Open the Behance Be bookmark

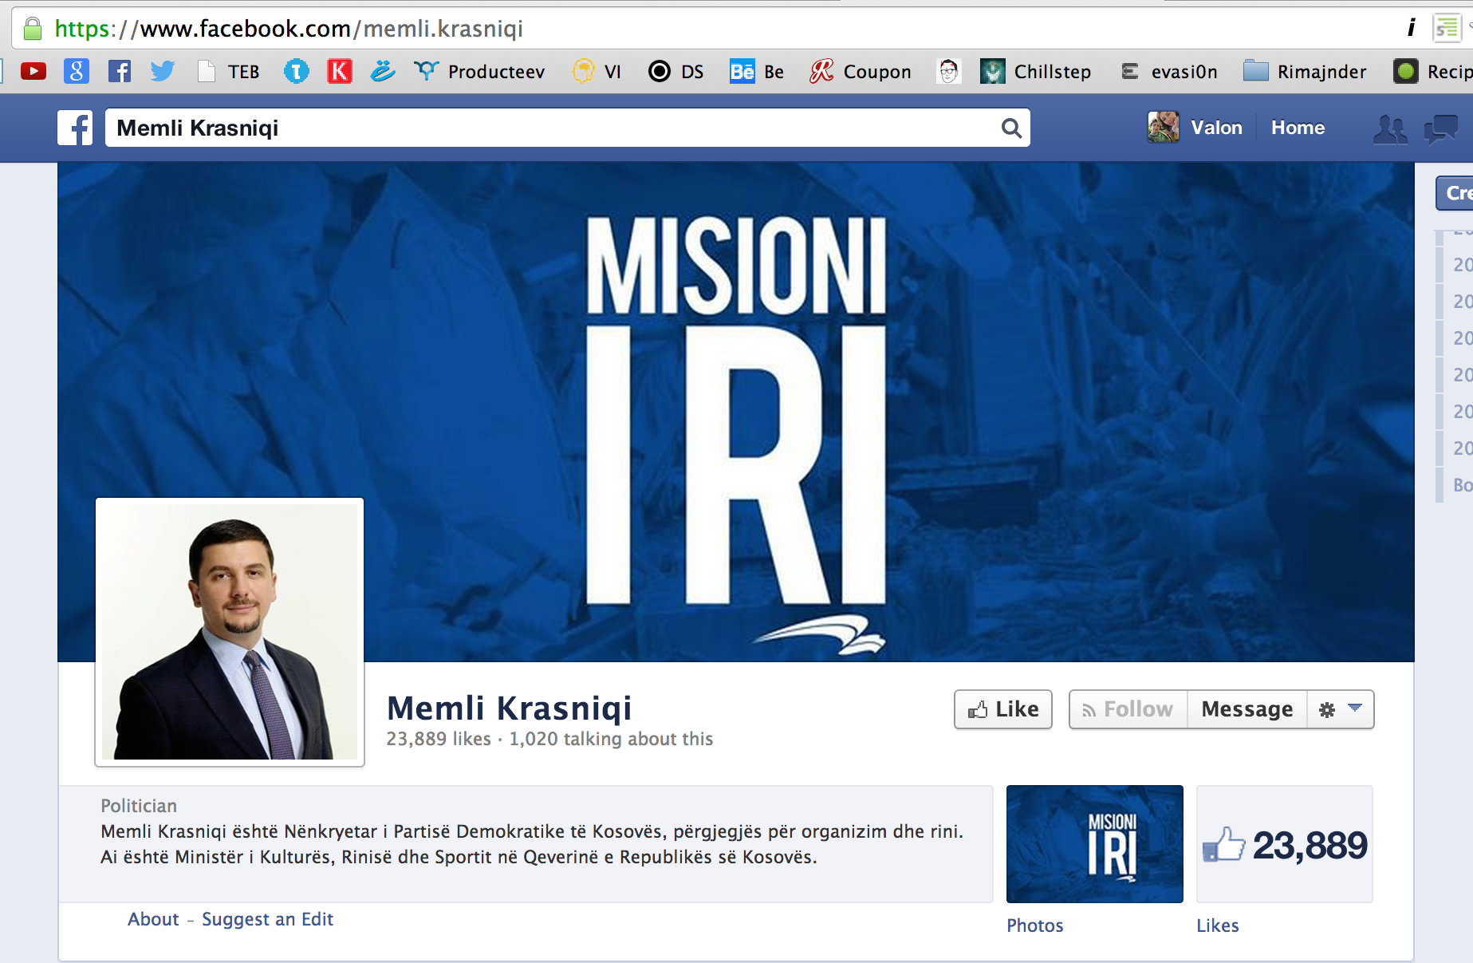[x=757, y=72]
